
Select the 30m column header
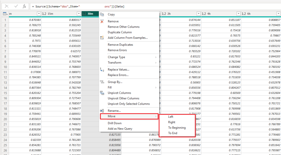point(90,14)
